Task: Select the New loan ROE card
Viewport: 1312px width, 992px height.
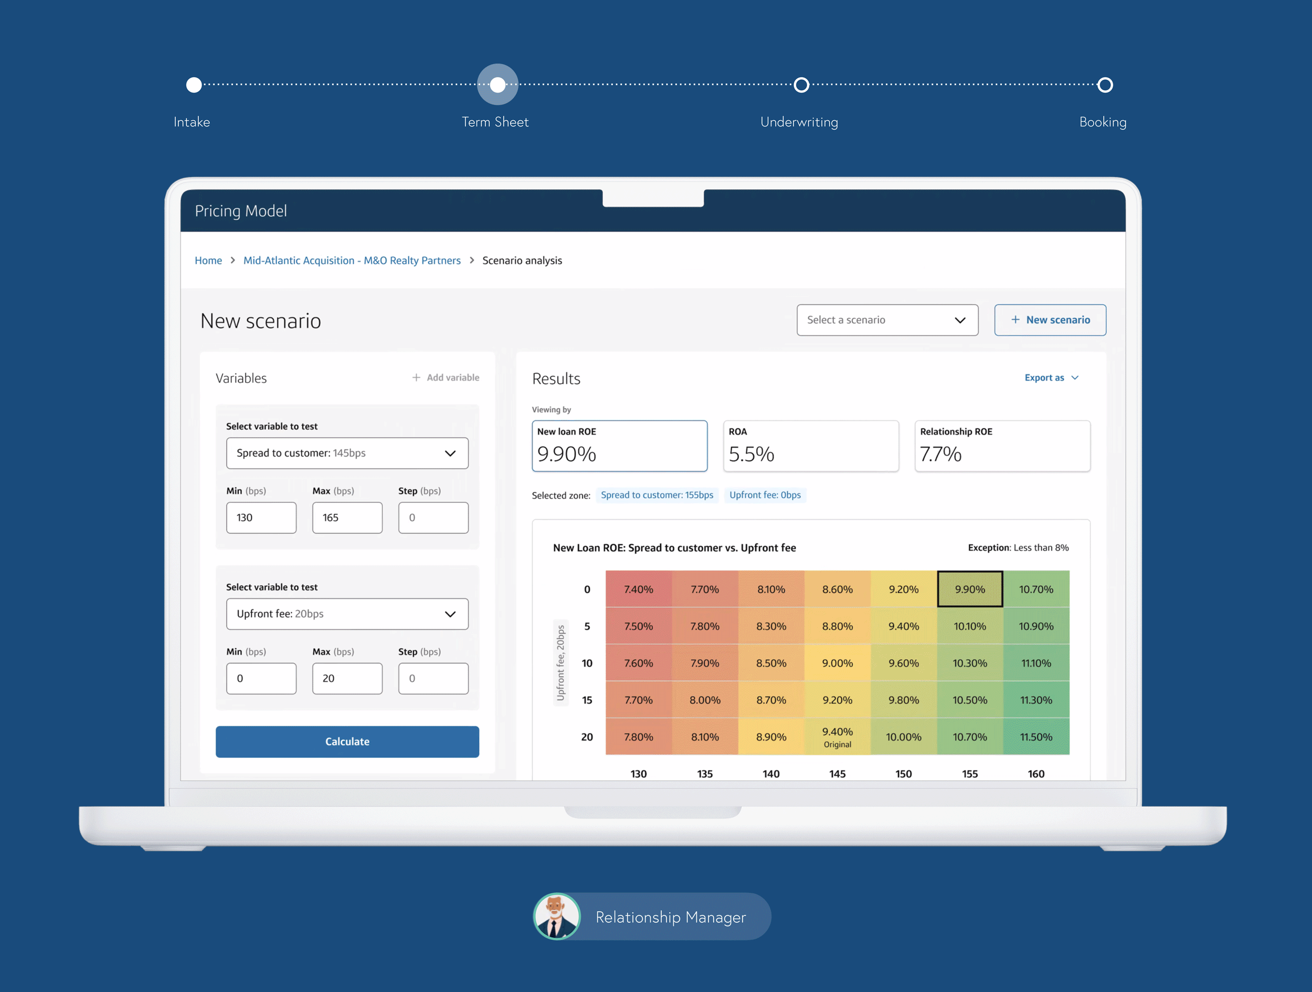Action: click(x=619, y=446)
